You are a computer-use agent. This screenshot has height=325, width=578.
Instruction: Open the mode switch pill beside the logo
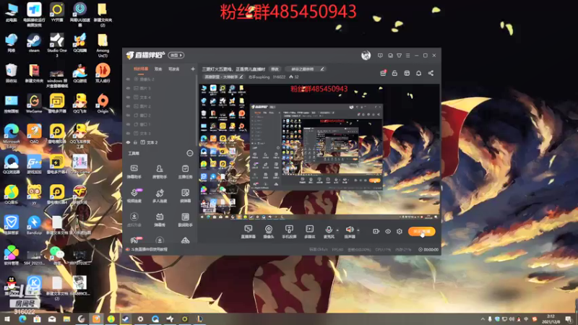[x=176, y=56]
